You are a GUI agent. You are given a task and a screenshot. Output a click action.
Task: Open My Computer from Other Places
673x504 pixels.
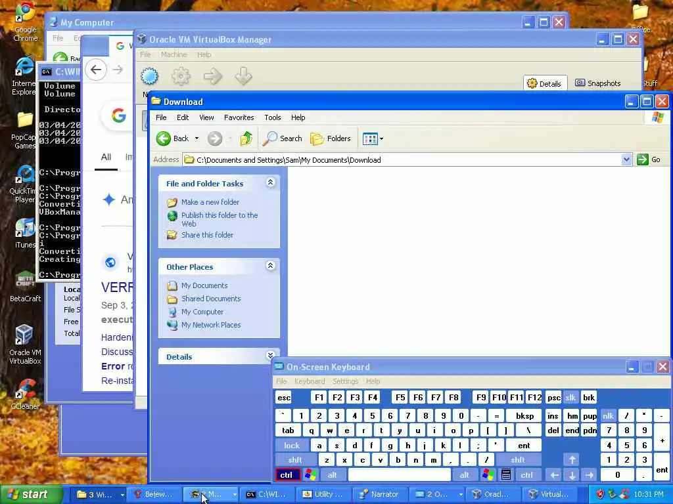pyautogui.click(x=202, y=312)
